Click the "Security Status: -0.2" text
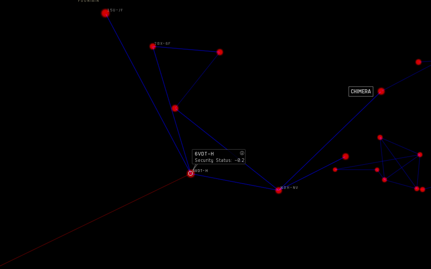The height and width of the screenshot is (269, 431). pyautogui.click(x=219, y=160)
